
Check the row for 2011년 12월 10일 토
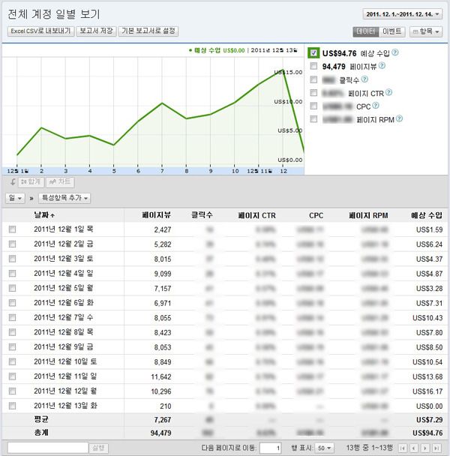[12, 361]
